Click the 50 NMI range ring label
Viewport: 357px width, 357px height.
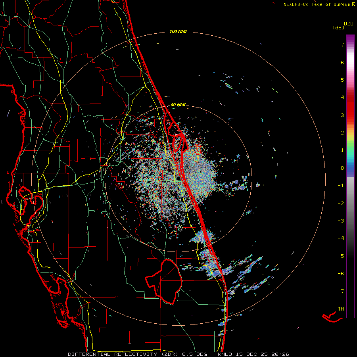pos(178,105)
